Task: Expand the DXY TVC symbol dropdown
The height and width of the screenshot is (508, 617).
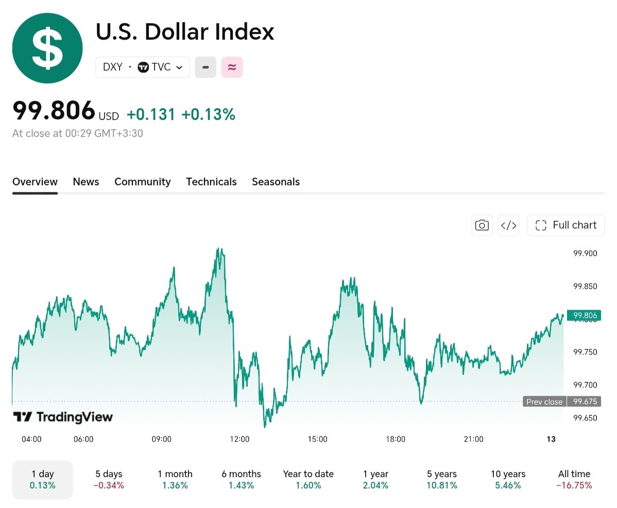Action: coord(143,67)
